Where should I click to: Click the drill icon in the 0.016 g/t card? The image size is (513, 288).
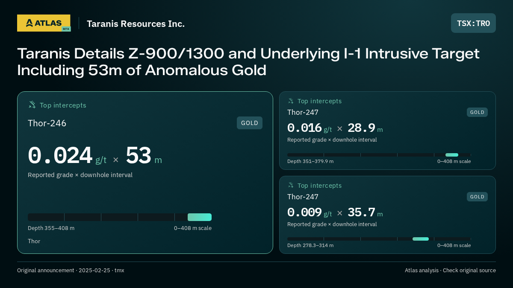291,101
